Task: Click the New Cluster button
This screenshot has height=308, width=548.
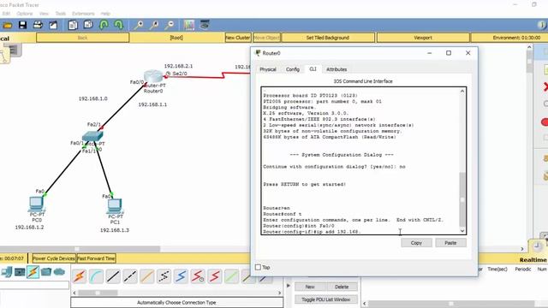Action: [x=238, y=38]
